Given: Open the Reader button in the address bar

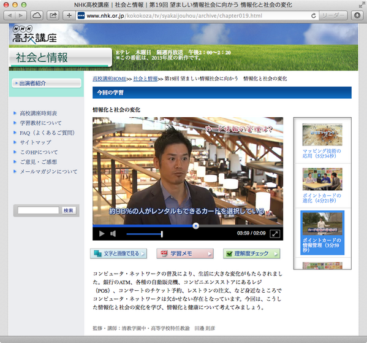Looking at the screenshot, I should 333,16.
